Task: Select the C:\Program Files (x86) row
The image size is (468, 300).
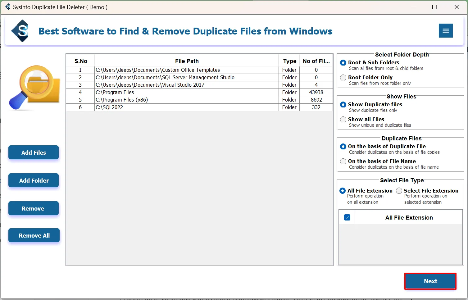Action: click(186, 100)
